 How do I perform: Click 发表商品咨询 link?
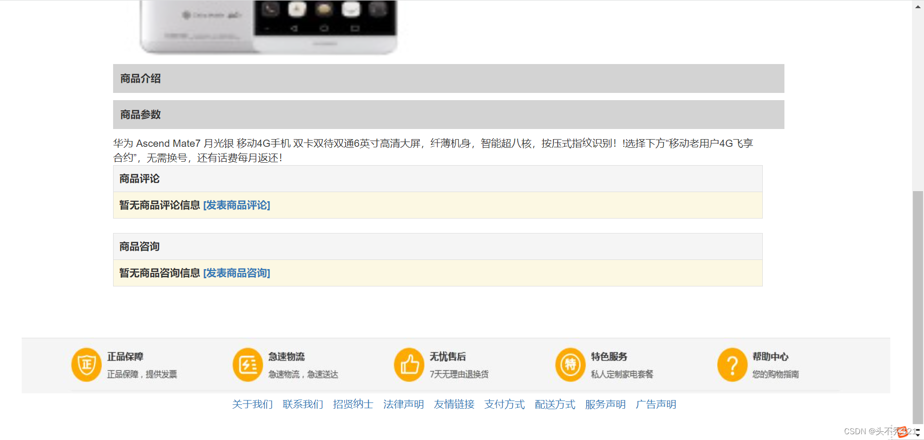(x=237, y=273)
